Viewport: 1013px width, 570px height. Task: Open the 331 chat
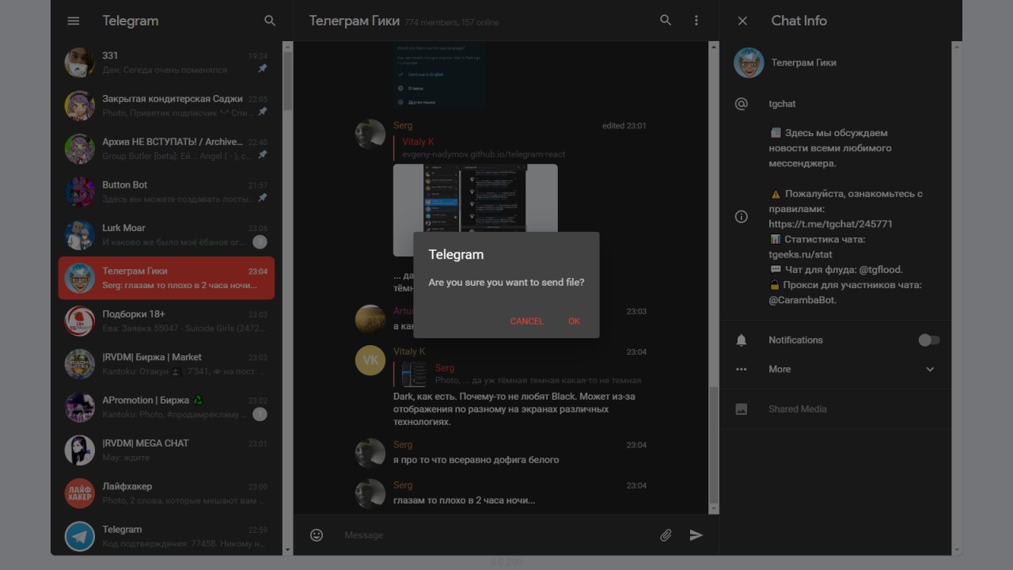166,63
